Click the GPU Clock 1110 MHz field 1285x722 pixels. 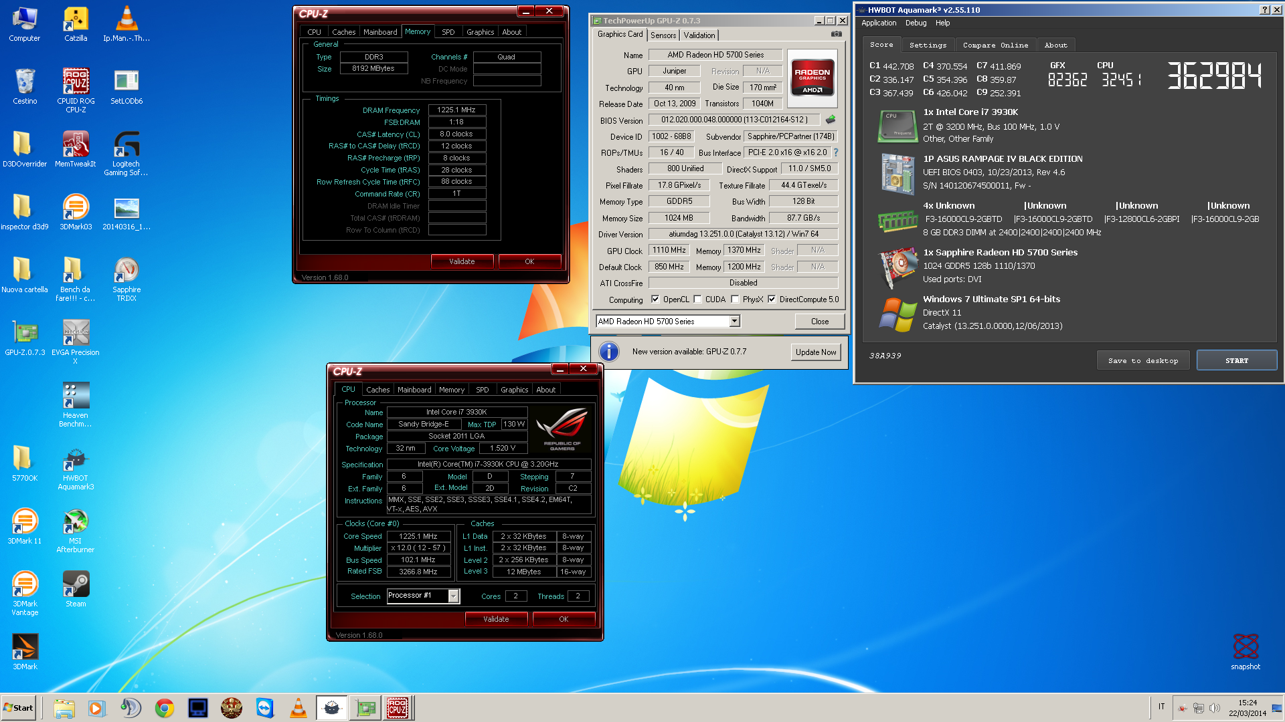[669, 251]
